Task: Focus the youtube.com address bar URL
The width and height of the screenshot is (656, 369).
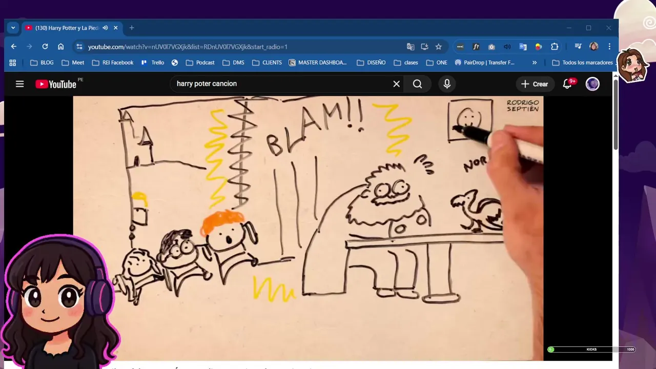Action: 188,47
